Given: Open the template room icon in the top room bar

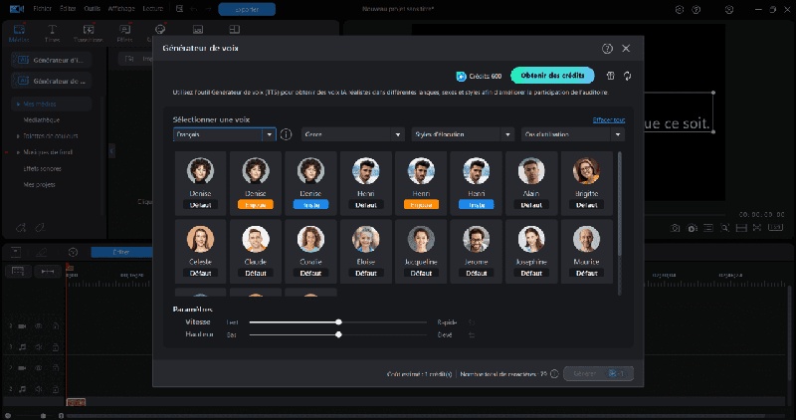Looking at the screenshot, I should pyautogui.click(x=234, y=30).
